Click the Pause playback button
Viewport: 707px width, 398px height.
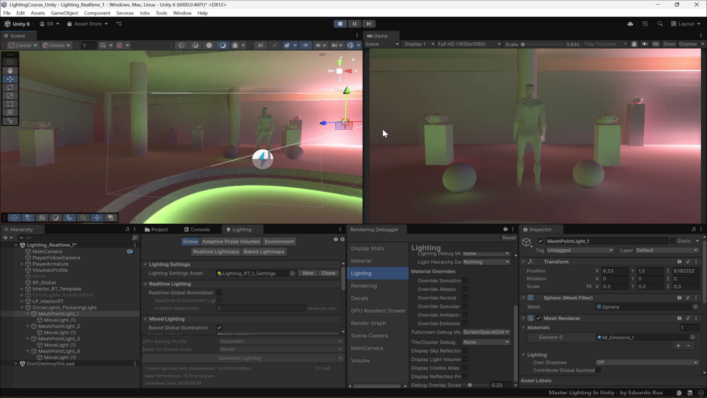(354, 24)
